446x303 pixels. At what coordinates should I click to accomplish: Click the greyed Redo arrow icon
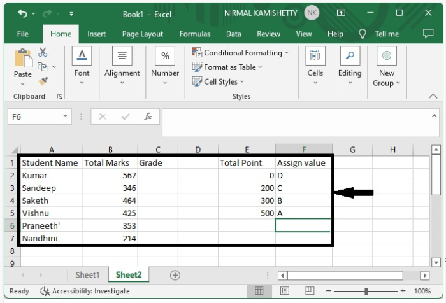[x=47, y=13]
